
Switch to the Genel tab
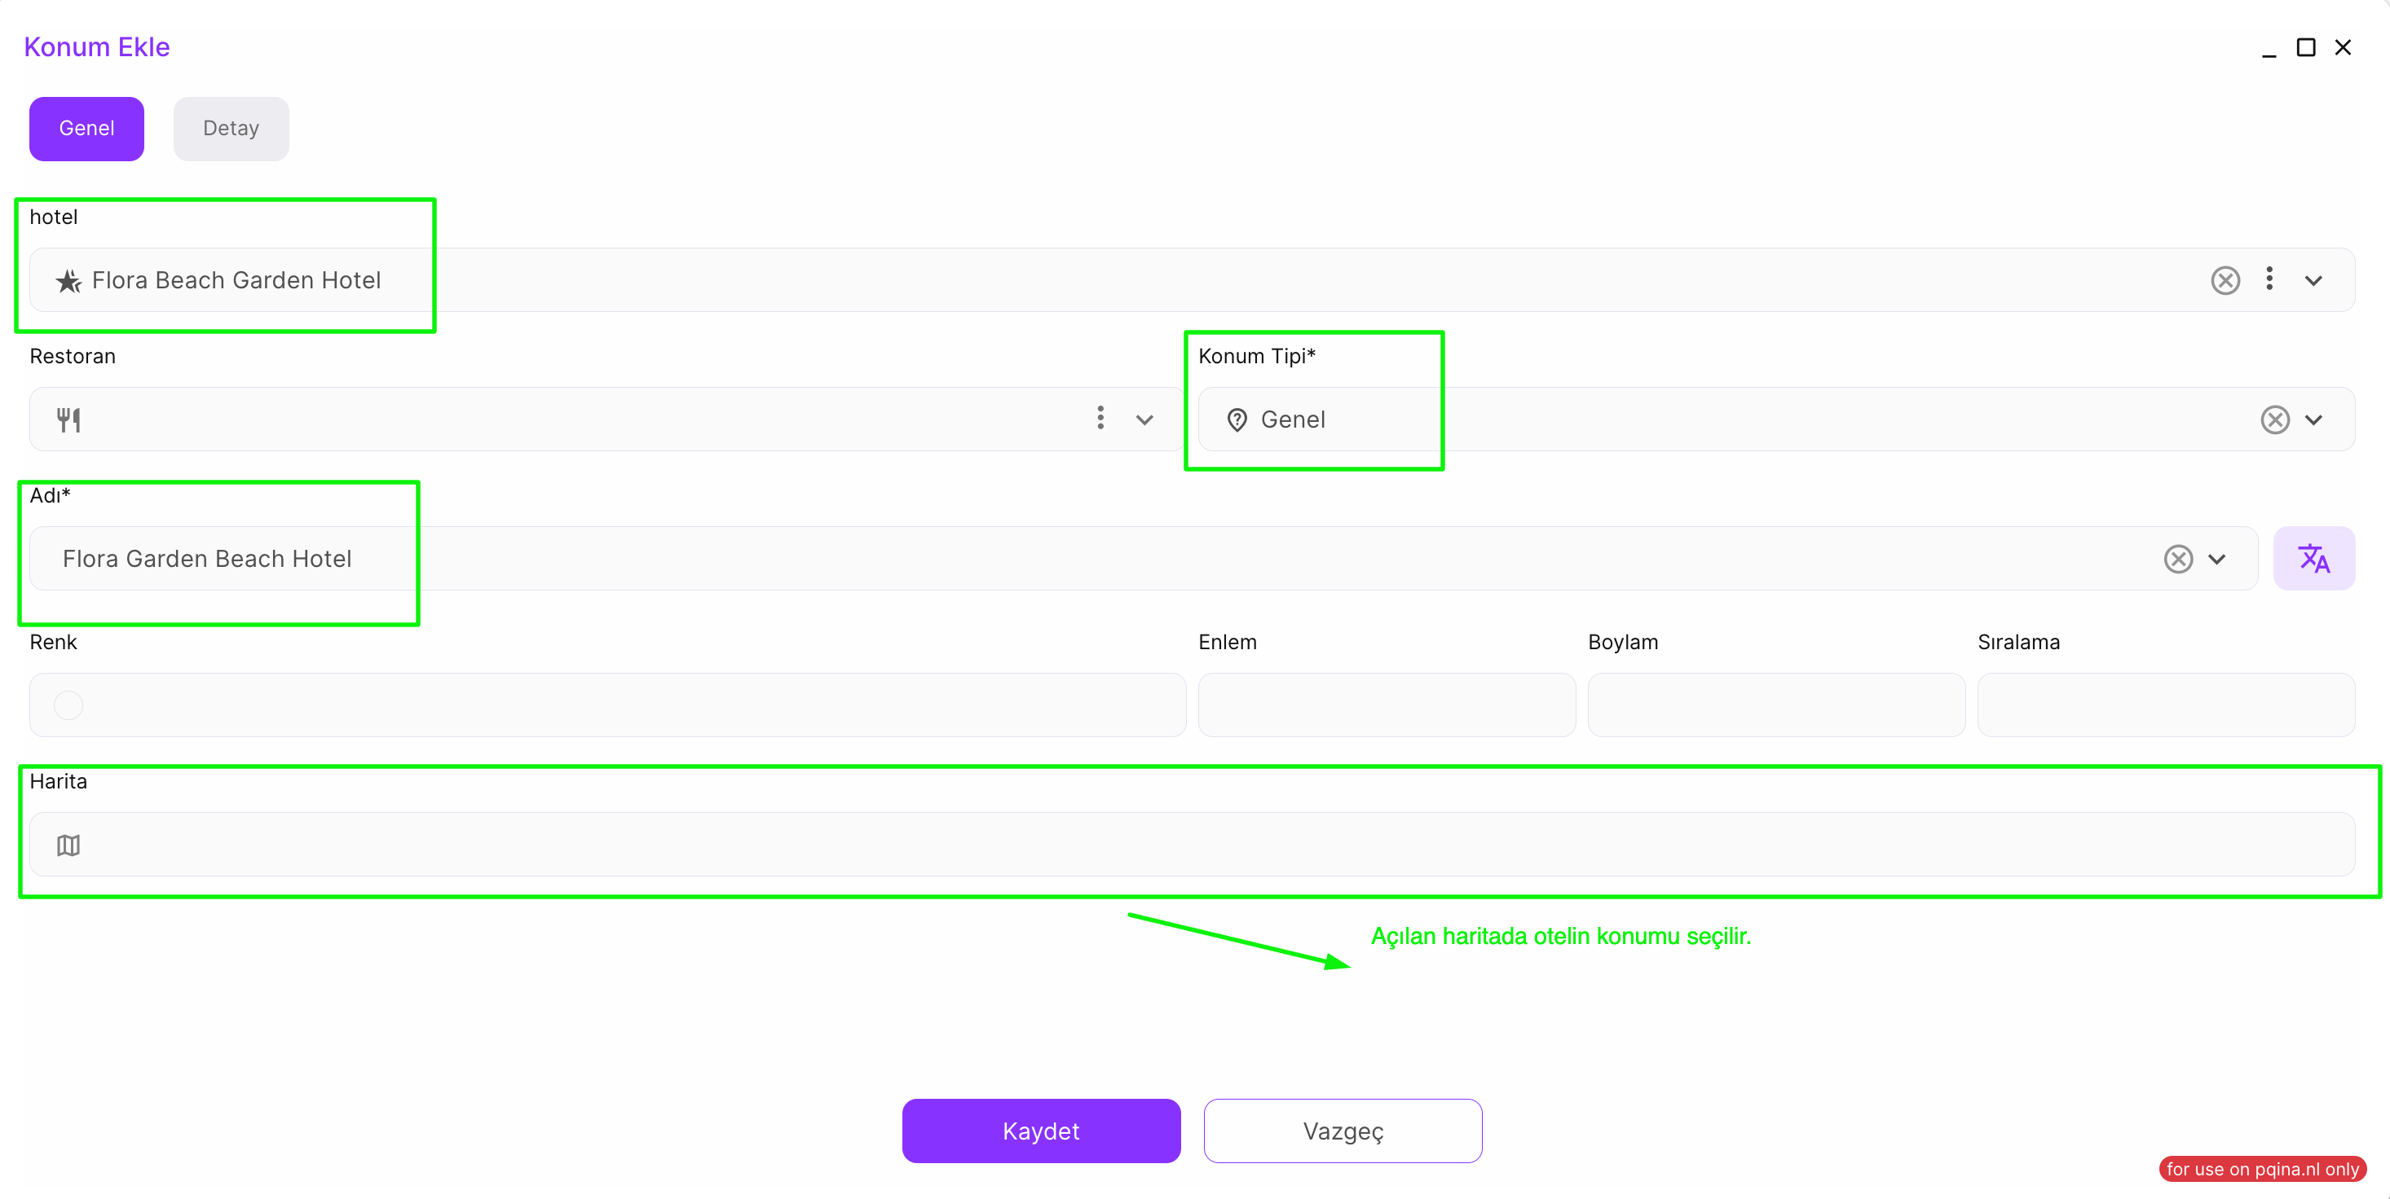coord(86,129)
